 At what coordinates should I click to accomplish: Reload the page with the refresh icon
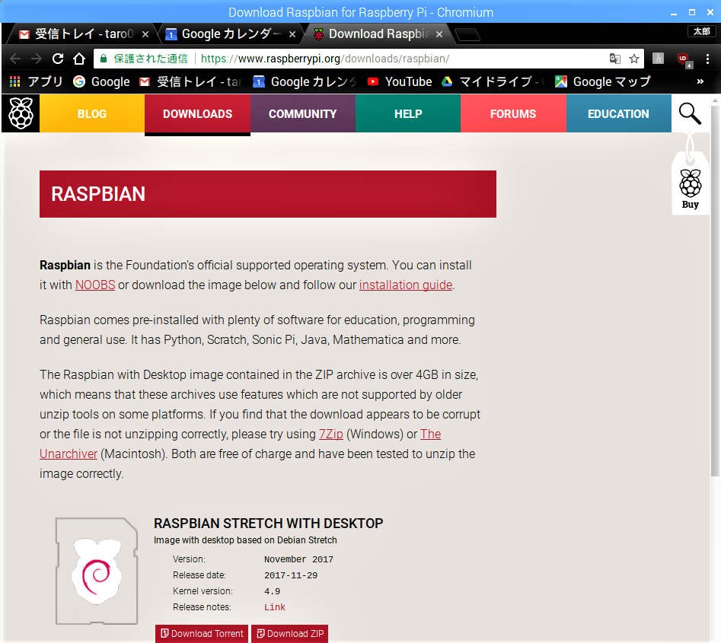pyautogui.click(x=57, y=59)
